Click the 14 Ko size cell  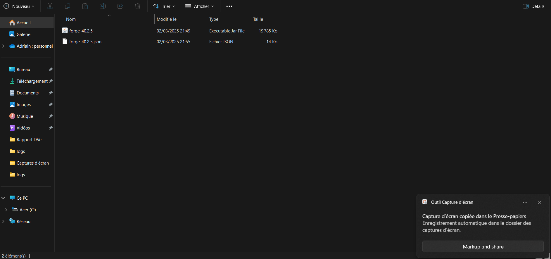[272, 42]
